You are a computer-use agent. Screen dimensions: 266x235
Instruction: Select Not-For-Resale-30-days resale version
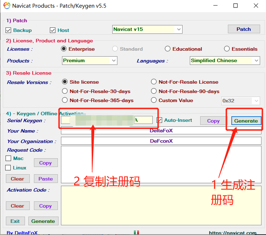click(65, 91)
